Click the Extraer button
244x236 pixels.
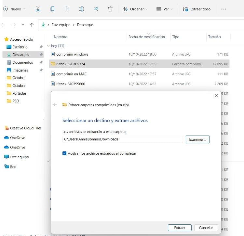click(180, 228)
